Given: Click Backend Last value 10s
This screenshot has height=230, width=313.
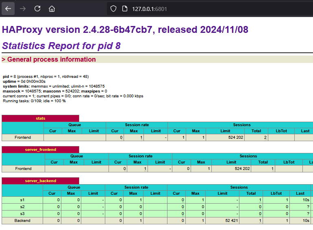Looking at the screenshot, I should pos(306,221).
